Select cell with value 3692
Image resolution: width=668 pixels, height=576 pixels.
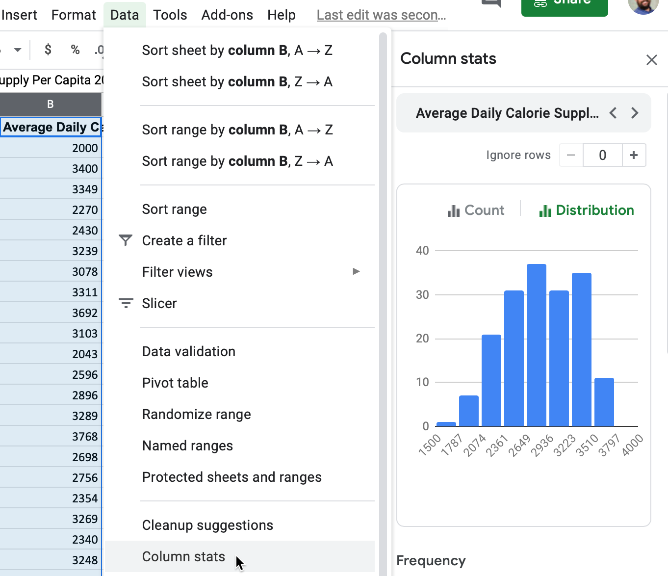pos(51,313)
